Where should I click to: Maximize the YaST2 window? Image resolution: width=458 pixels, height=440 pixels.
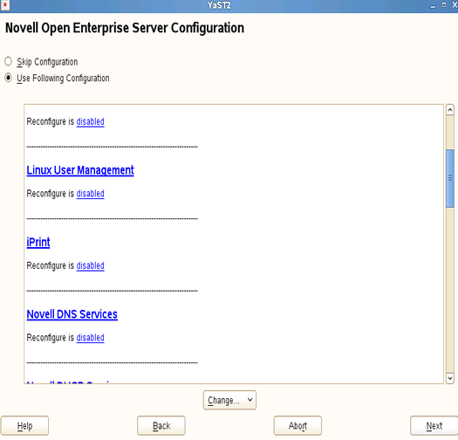(x=444, y=5)
